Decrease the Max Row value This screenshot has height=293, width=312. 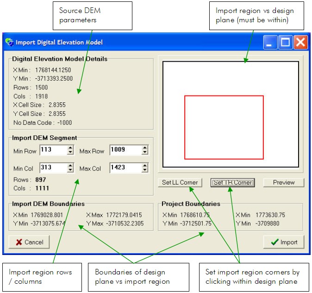145,152
